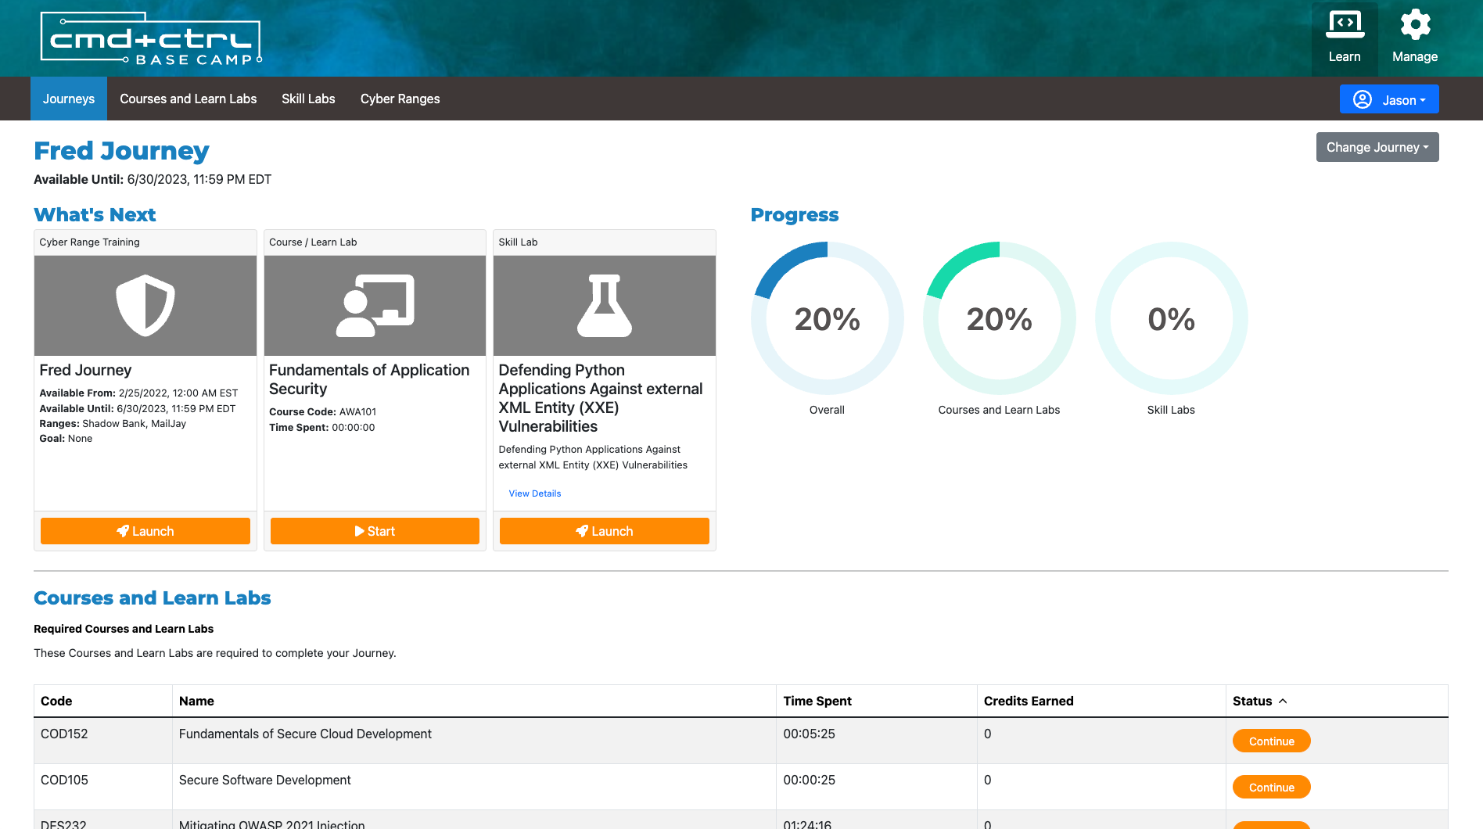The image size is (1483, 829).
Task: Open the Manage gear icon
Action: pyautogui.click(x=1415, y=38)
